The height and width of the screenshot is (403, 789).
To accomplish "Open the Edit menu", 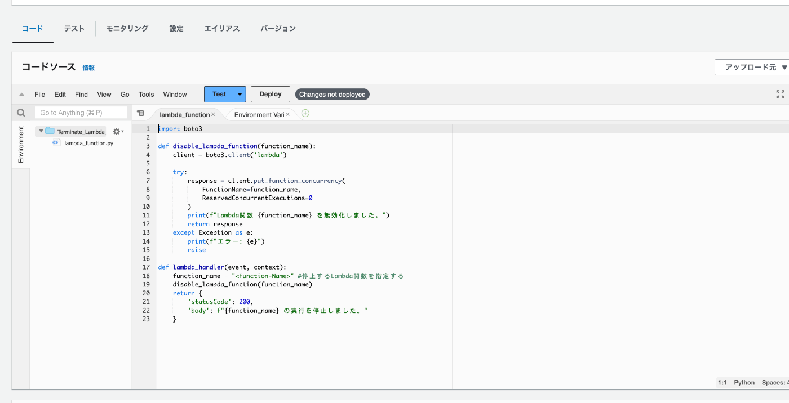I will pyautogui.click(x=60, y=95).
